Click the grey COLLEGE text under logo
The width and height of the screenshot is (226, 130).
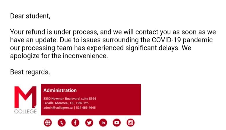pyautogui.click(x=25, y=111)
